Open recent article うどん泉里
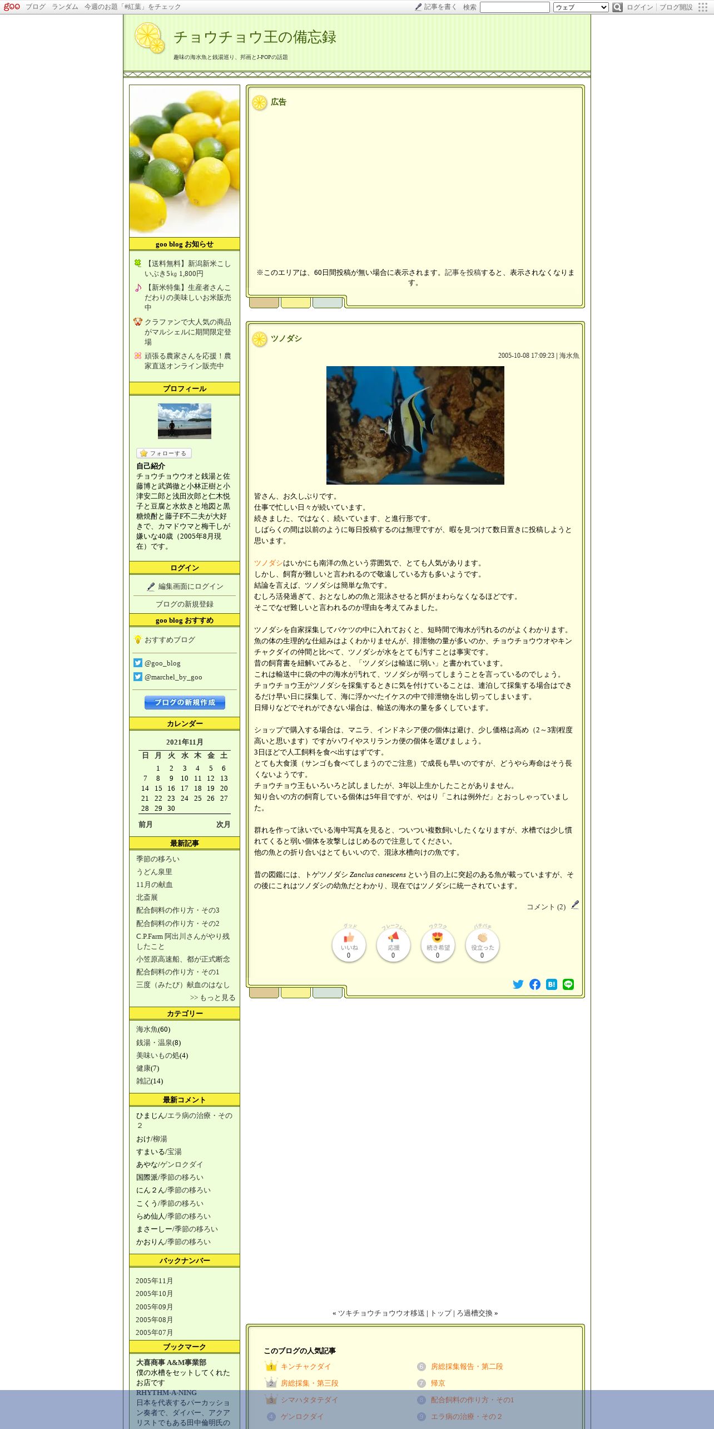The image size is (714, 1429). pos(154,871)
